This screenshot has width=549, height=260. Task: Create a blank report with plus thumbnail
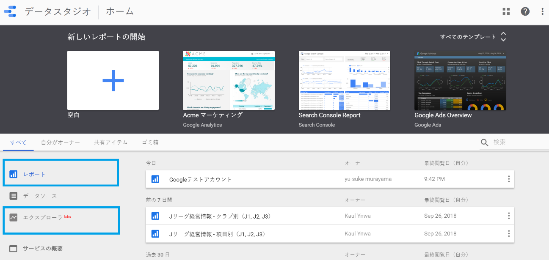click(x=113, y=80)
